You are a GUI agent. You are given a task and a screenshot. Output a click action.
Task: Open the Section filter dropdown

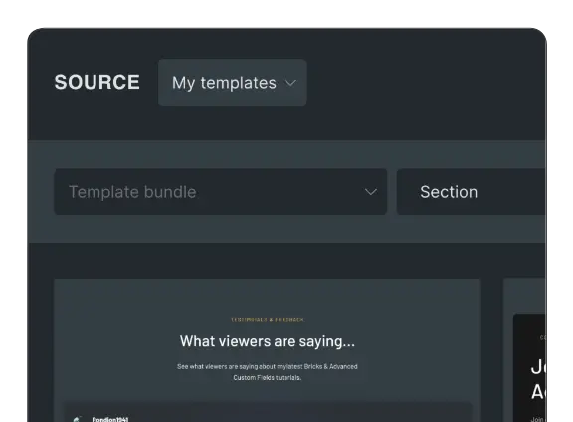(x=472, y=192)
